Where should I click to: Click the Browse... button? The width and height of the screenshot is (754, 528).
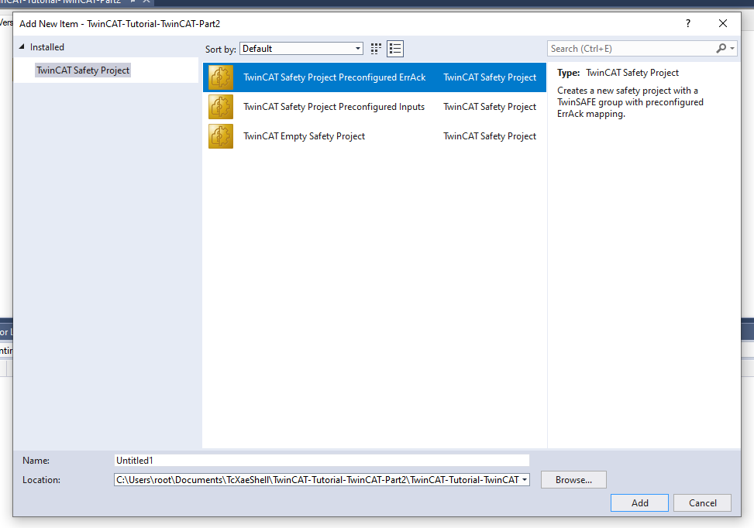tap(573, 480)
